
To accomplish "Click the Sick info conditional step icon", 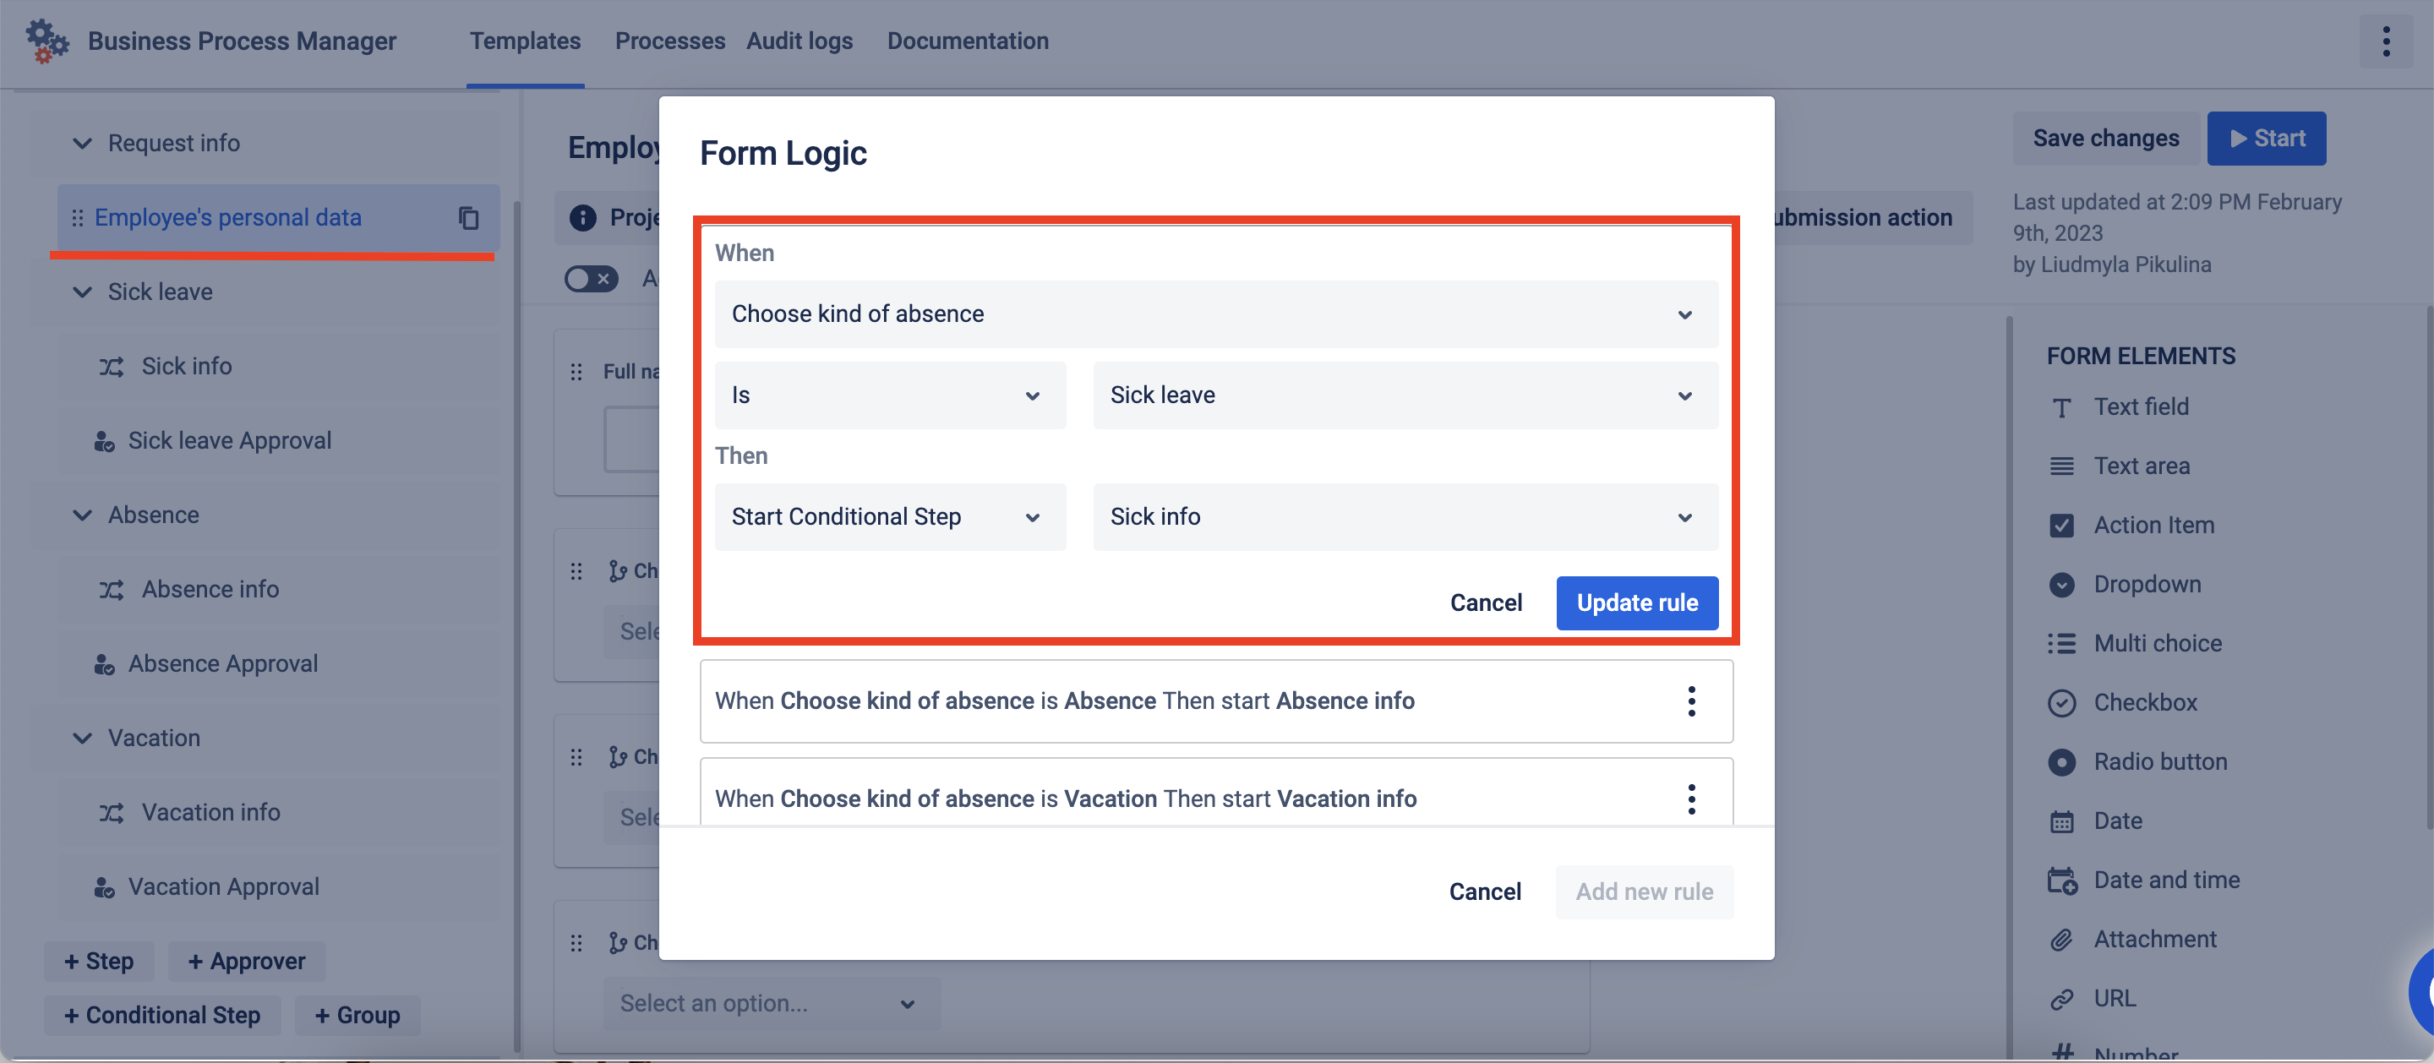I will (112, 367).
